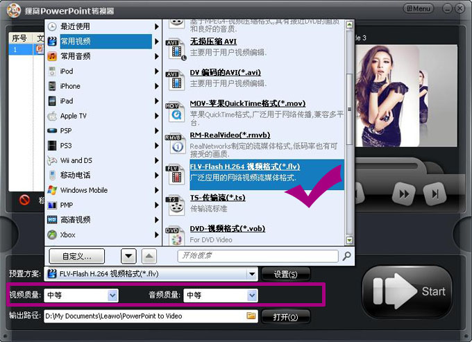Click the fast-forward preview control
The width and height of the screenshot is (472, 342).
point(403,192)
